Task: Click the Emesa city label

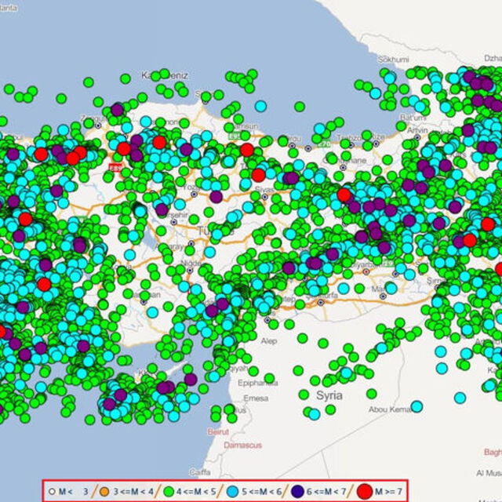Action: tap(256, 398)
